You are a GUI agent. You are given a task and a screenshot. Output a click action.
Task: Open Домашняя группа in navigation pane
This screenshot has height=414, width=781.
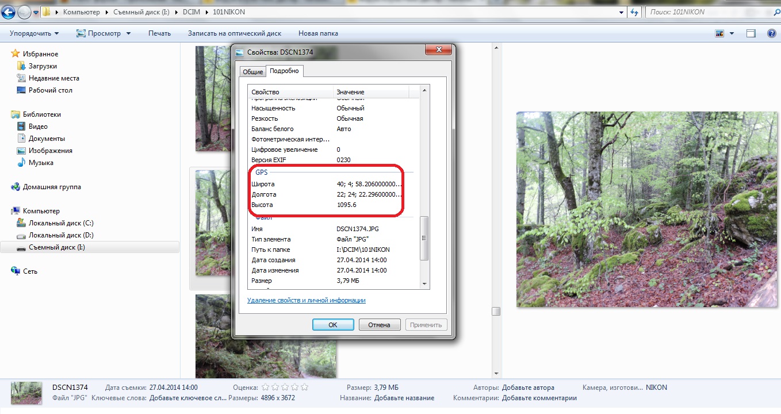52,187
